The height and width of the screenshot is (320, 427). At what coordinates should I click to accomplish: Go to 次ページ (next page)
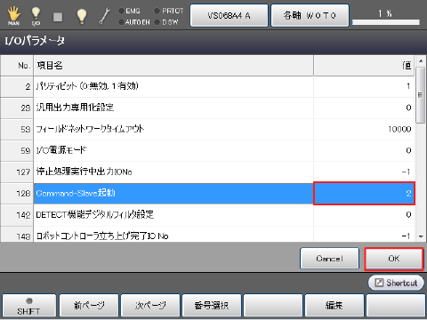150,306
